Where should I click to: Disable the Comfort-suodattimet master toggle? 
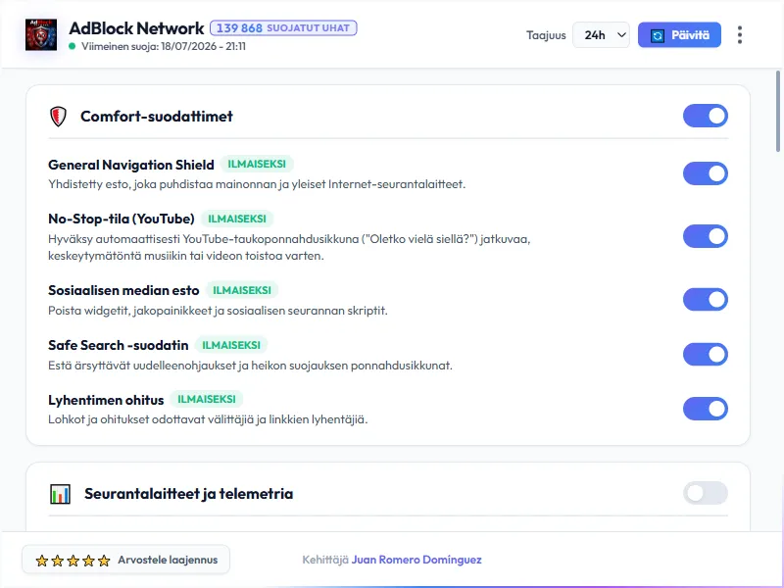705,116
